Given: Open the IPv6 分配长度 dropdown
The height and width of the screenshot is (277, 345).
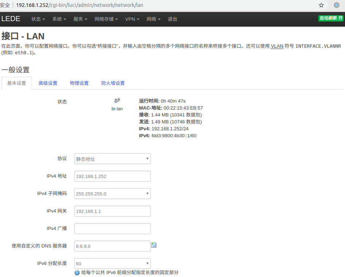Looking at the screenshot, I should pyautogui.click(x=112, y=264).
